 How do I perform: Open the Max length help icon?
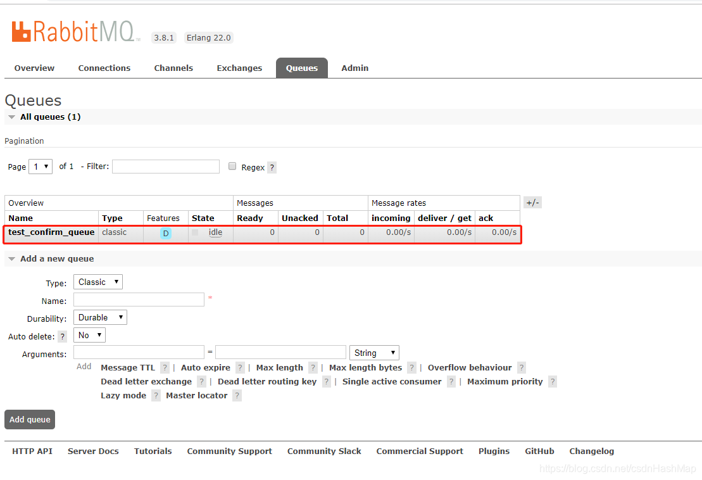point(313,368)
